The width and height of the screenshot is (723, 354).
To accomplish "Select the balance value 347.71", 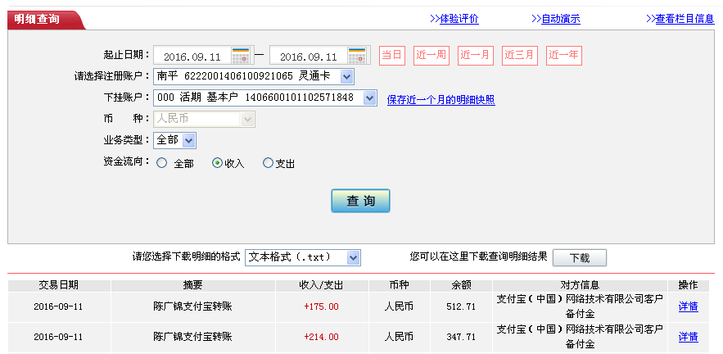I will (461, 337).
